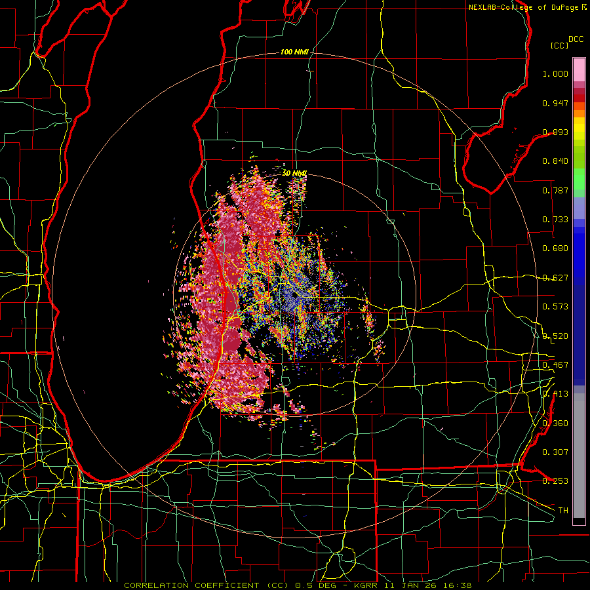590x590 pixels.
Task: Click the CORRELATION COEFFICIENT (CC) title text
Action: pos(206,585)
